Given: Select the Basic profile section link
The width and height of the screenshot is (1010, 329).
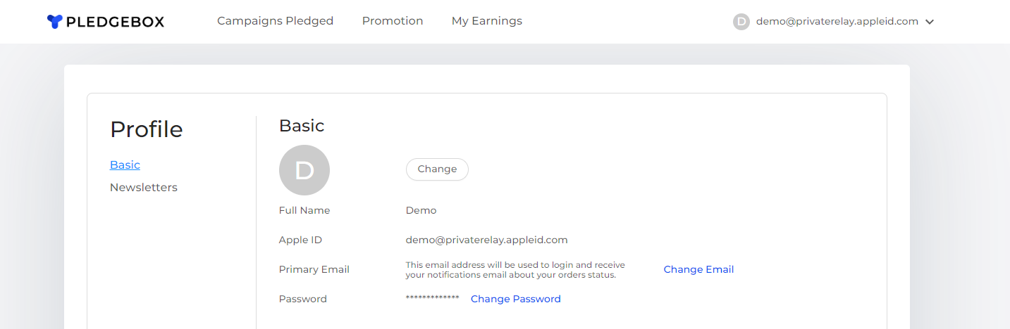Looking at the screenshot, I should pos(125,165).
